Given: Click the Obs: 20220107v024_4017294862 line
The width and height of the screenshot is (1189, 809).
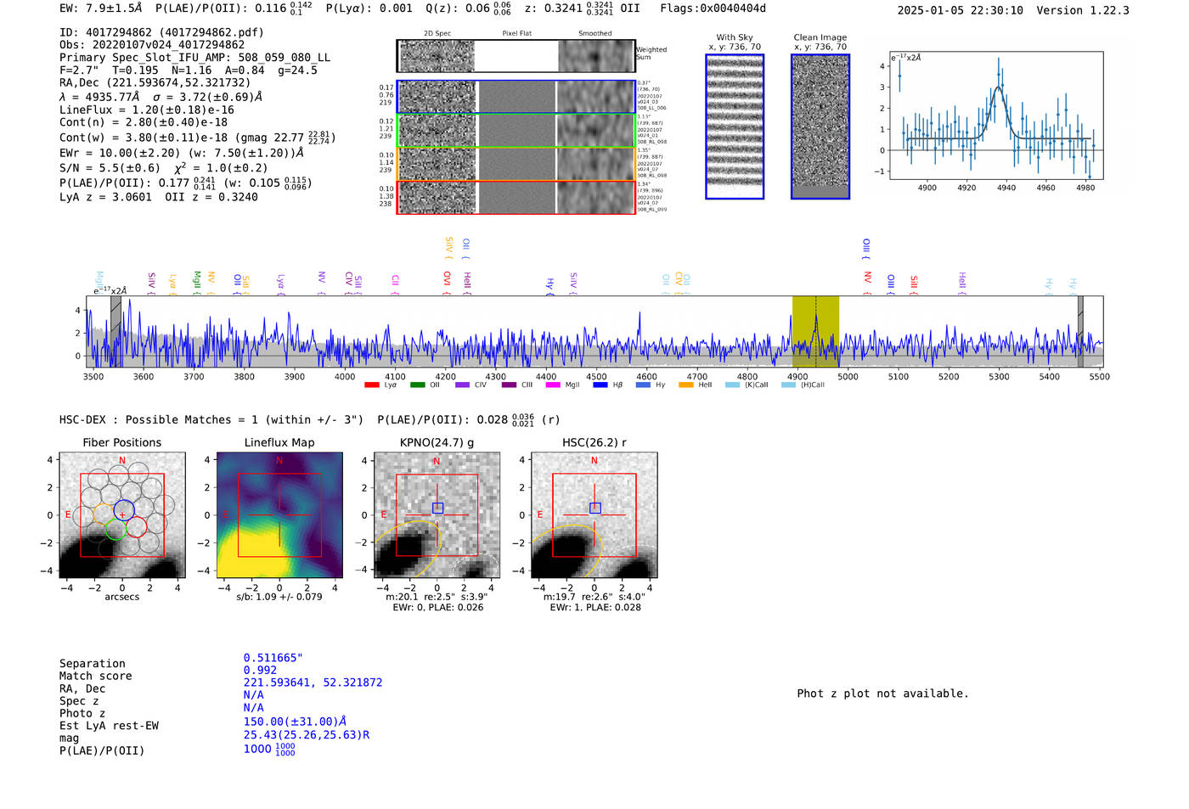Looking at the screenshot, I should point(152,45).
